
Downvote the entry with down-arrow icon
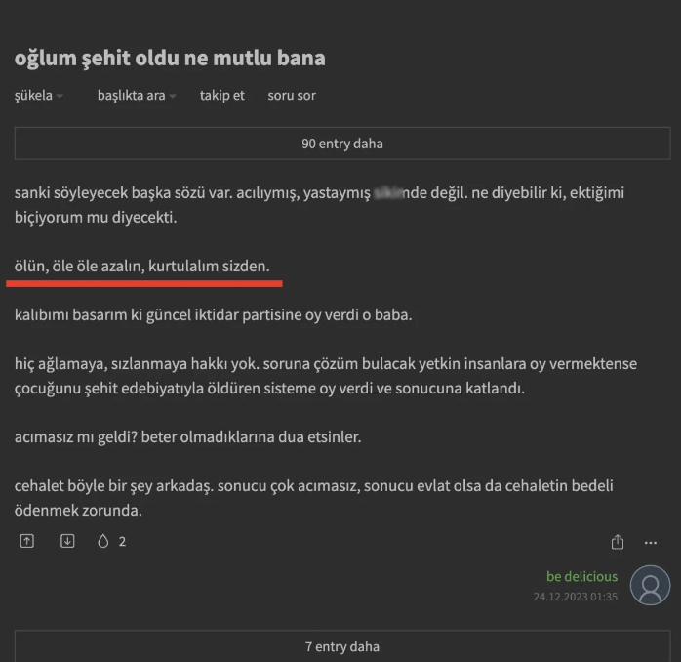click(67, 541)
